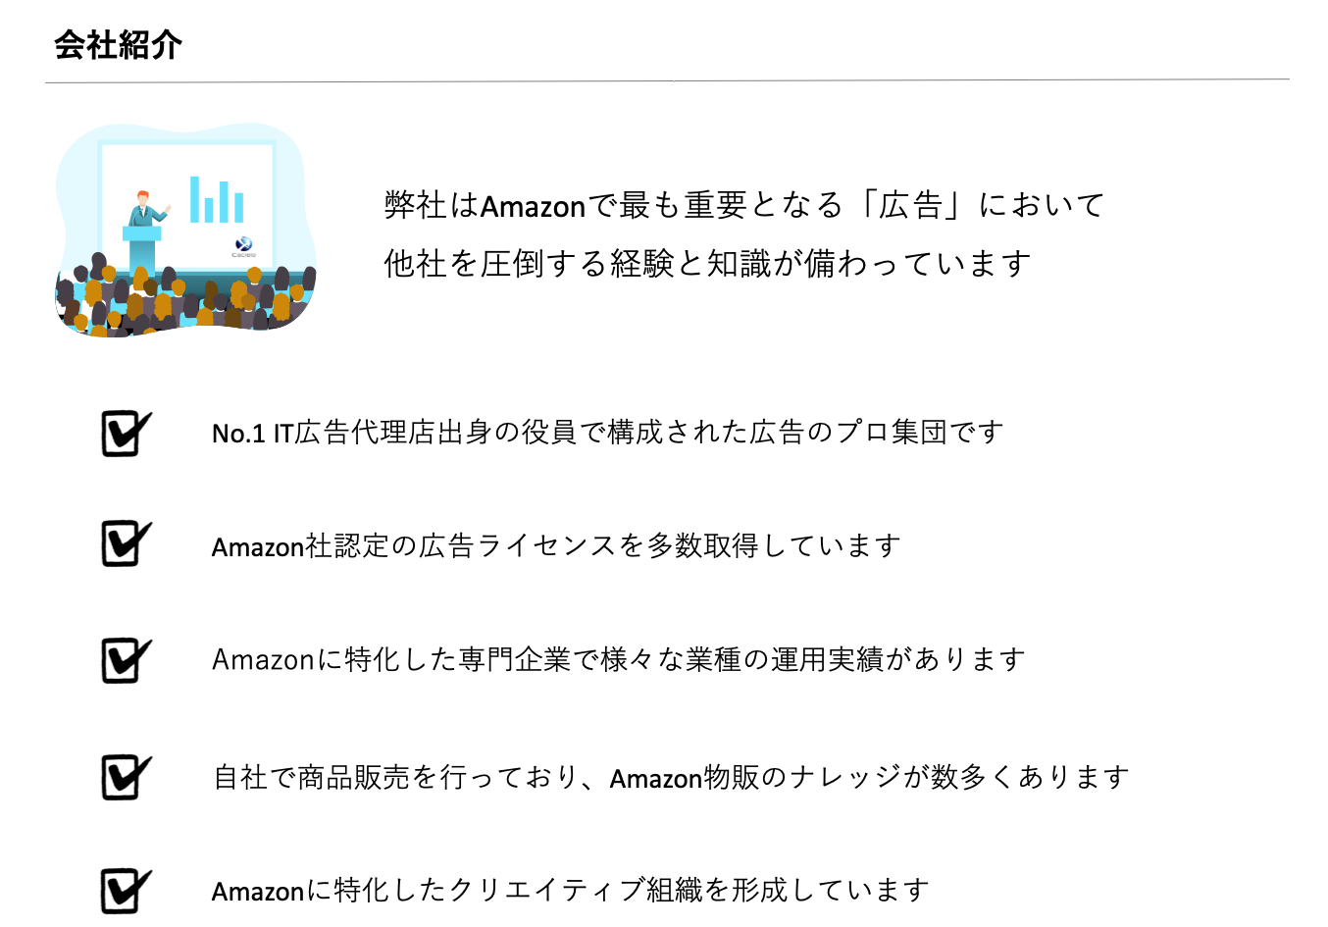Image resolution: width=1328 pixels, height=927 pixels.
Task: Click the sentence about 様々な業種の運用実績
Action: coord(619,659)
